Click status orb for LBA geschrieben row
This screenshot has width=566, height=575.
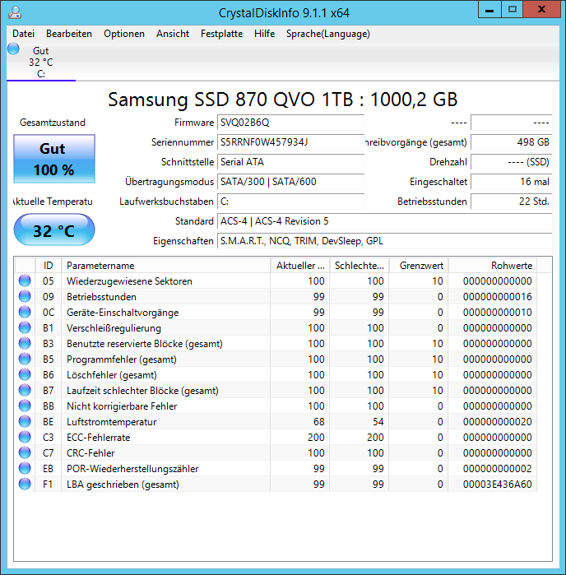(25, 484)
